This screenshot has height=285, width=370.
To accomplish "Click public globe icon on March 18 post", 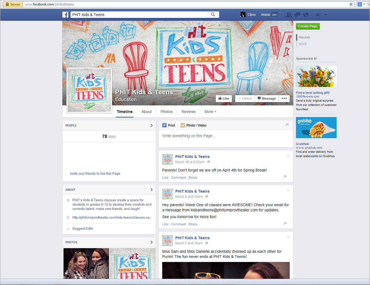I will pos(209,162).
